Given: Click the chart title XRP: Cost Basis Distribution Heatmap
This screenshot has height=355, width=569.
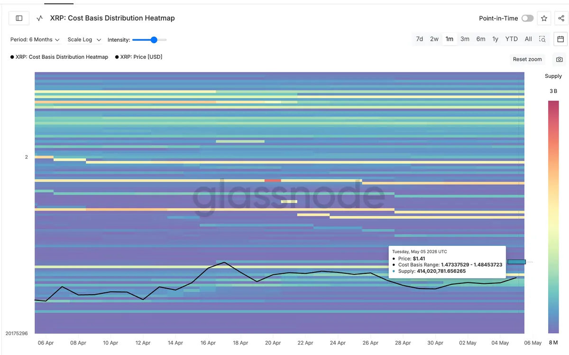Looking at the screenshot, I should [112, 18].
